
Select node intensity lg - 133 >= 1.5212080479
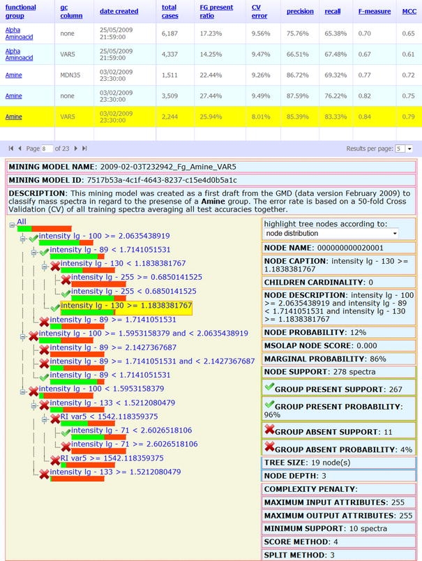point(116,472)
